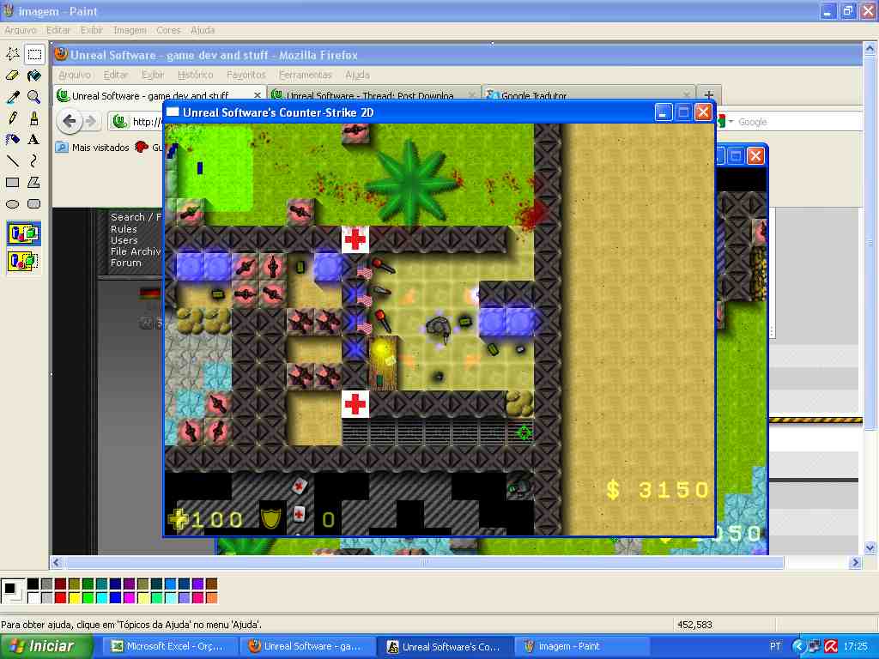The height and width of the screenshot is (659, 879).
Task: Click the horizontal scrollbar thumb
Action: 424,562
